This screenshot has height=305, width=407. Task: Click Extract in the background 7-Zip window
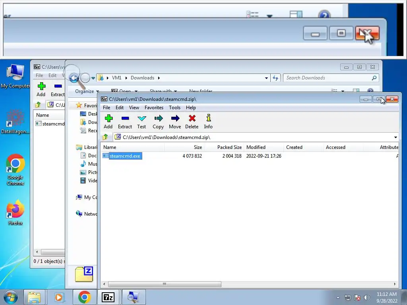point(58,89)
